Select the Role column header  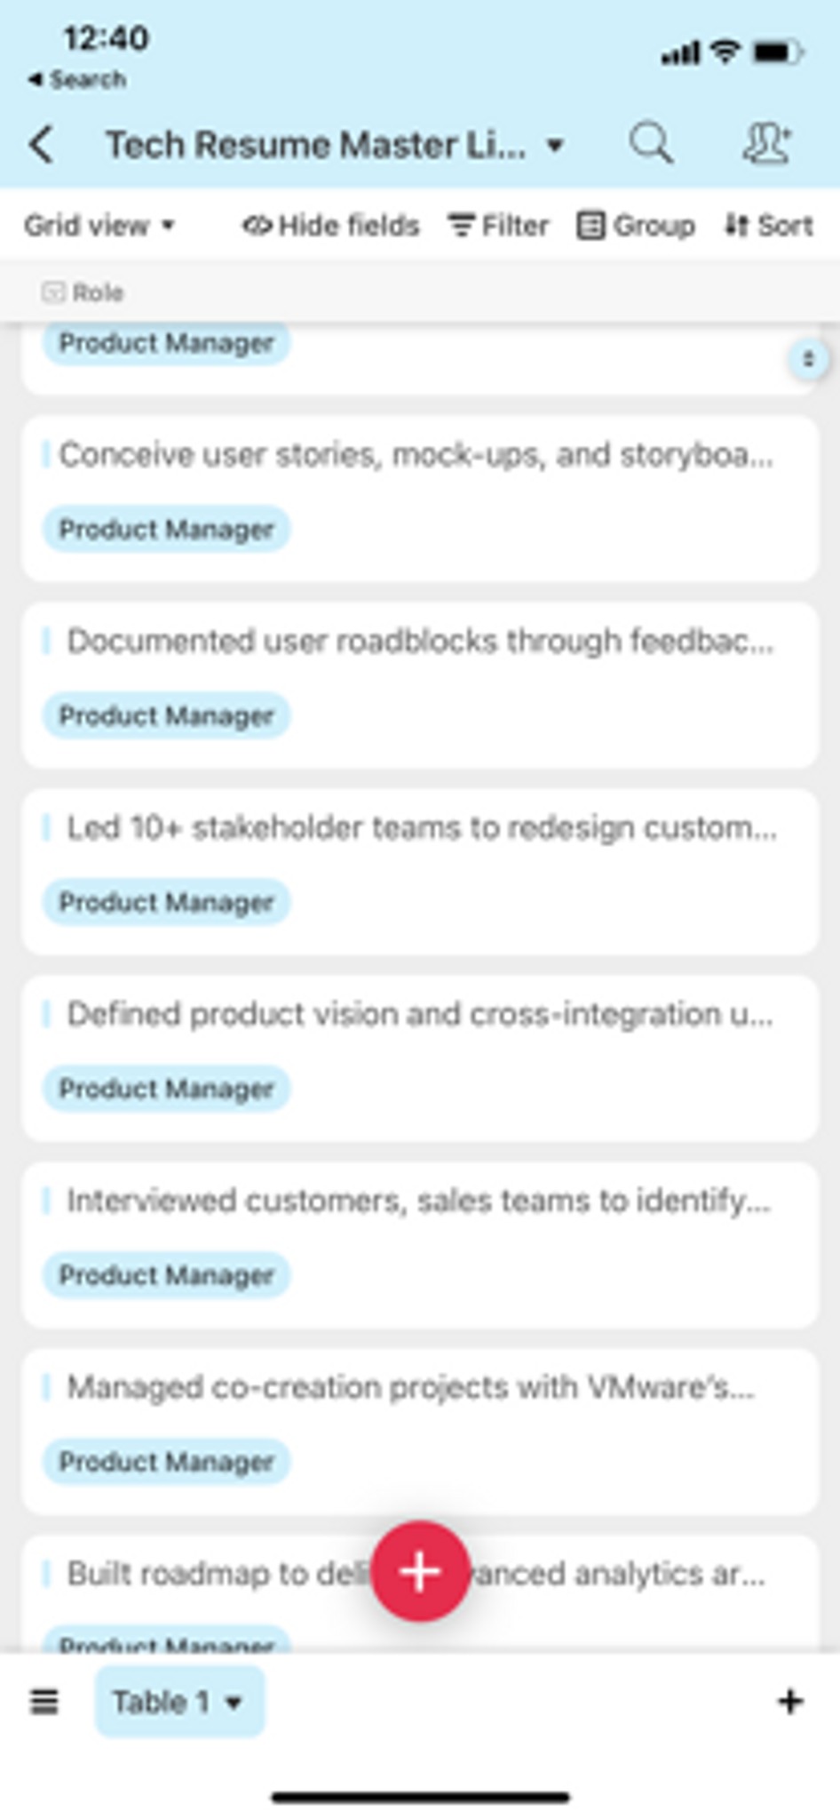tap(84, 291)
